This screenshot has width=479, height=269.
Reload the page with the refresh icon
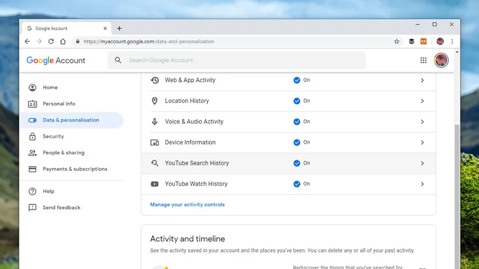51,41
